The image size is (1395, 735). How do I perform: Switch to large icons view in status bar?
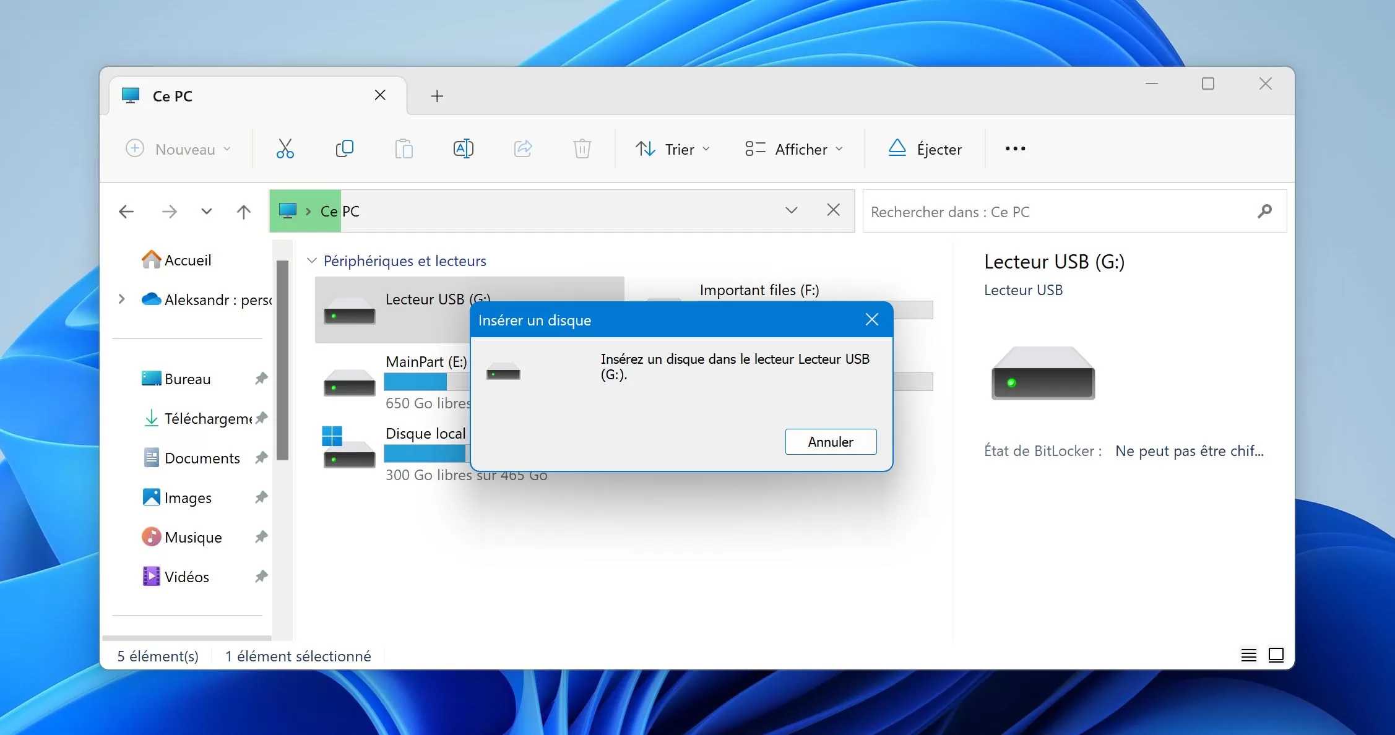tap(1276, 655)
